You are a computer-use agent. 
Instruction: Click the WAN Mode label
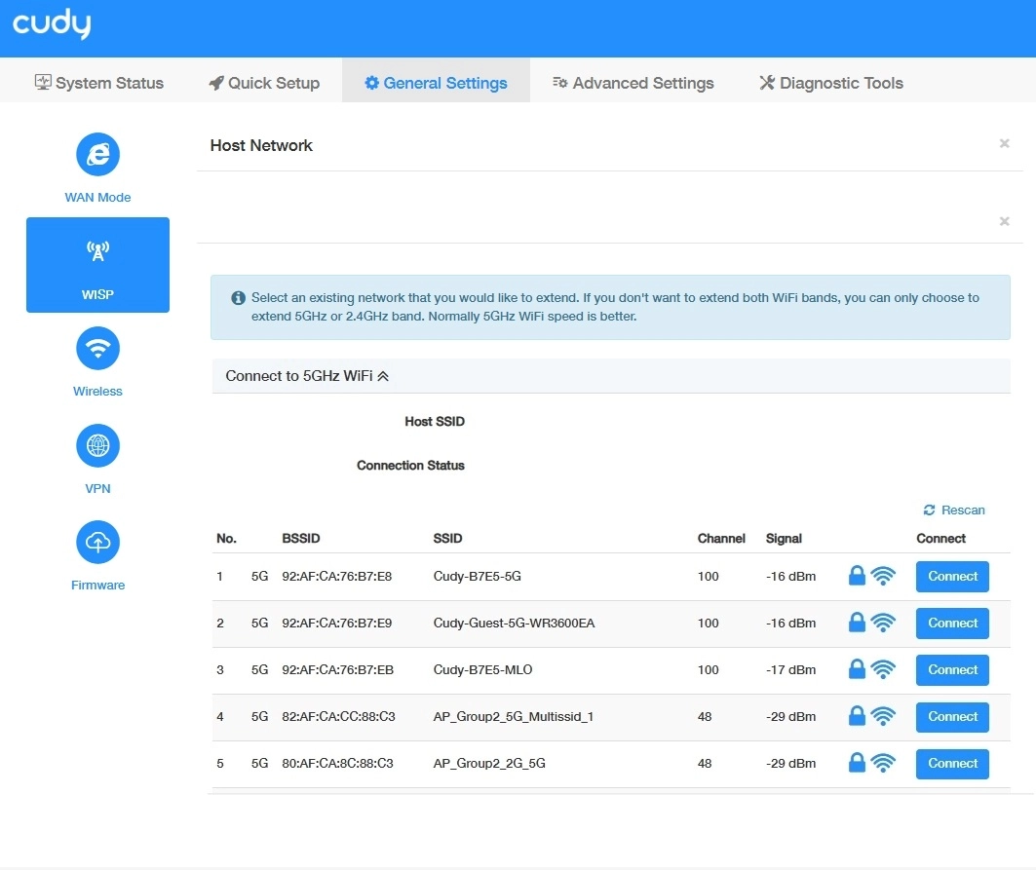point(97,198)
